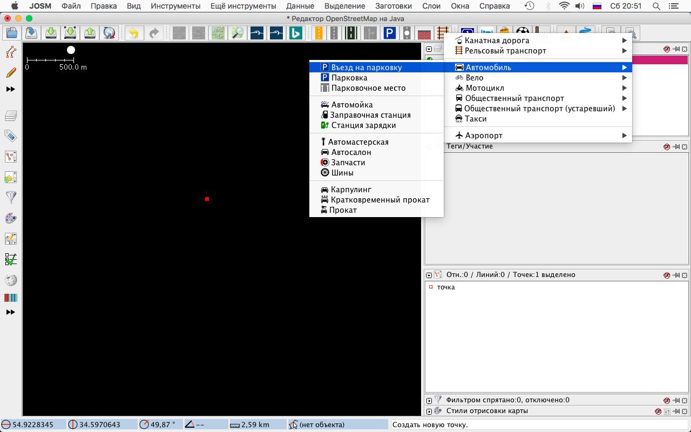Choose Автомастерская preset

point(376,142)
